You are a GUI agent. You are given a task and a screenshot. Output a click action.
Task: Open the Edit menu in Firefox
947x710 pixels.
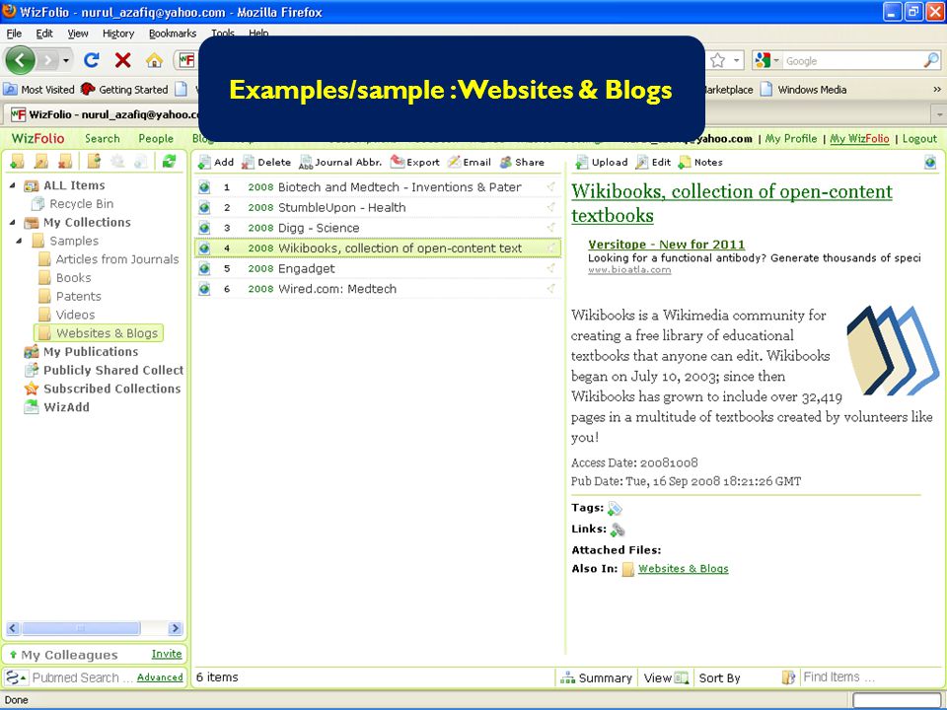coord(44,34)
